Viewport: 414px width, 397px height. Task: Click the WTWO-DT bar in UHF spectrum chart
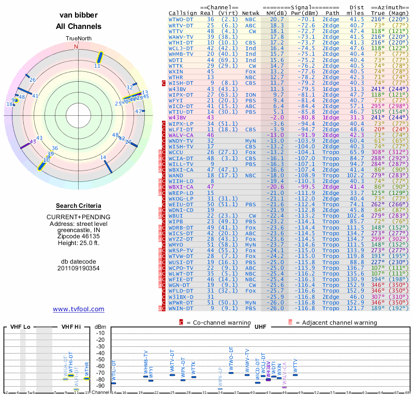click(x=232, y=372)
